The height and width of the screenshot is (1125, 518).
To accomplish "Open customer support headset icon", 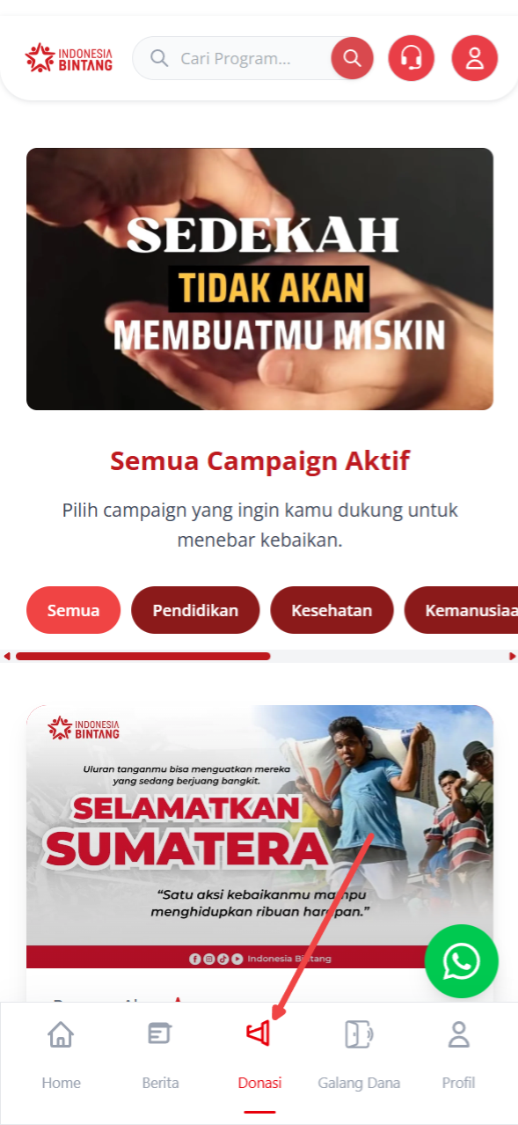I will (411, 59).
